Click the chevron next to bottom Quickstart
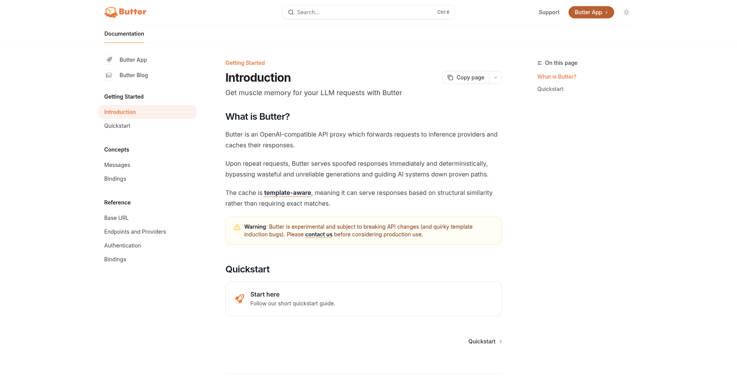737x381 pixels. coord(501,341)
